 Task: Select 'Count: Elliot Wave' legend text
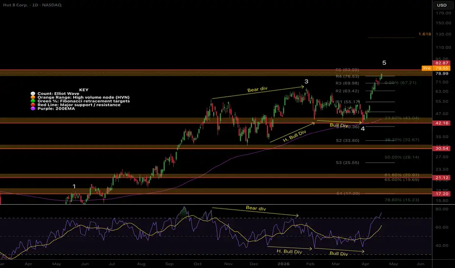[58, 94]
